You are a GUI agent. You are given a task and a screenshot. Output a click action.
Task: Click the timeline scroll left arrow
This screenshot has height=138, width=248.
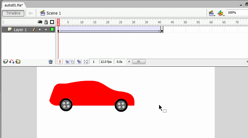pos(129,62)
